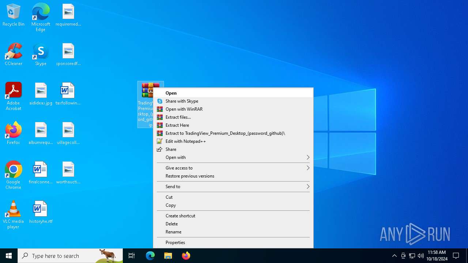Click the Windows Start button

click(x=9, y=256)
